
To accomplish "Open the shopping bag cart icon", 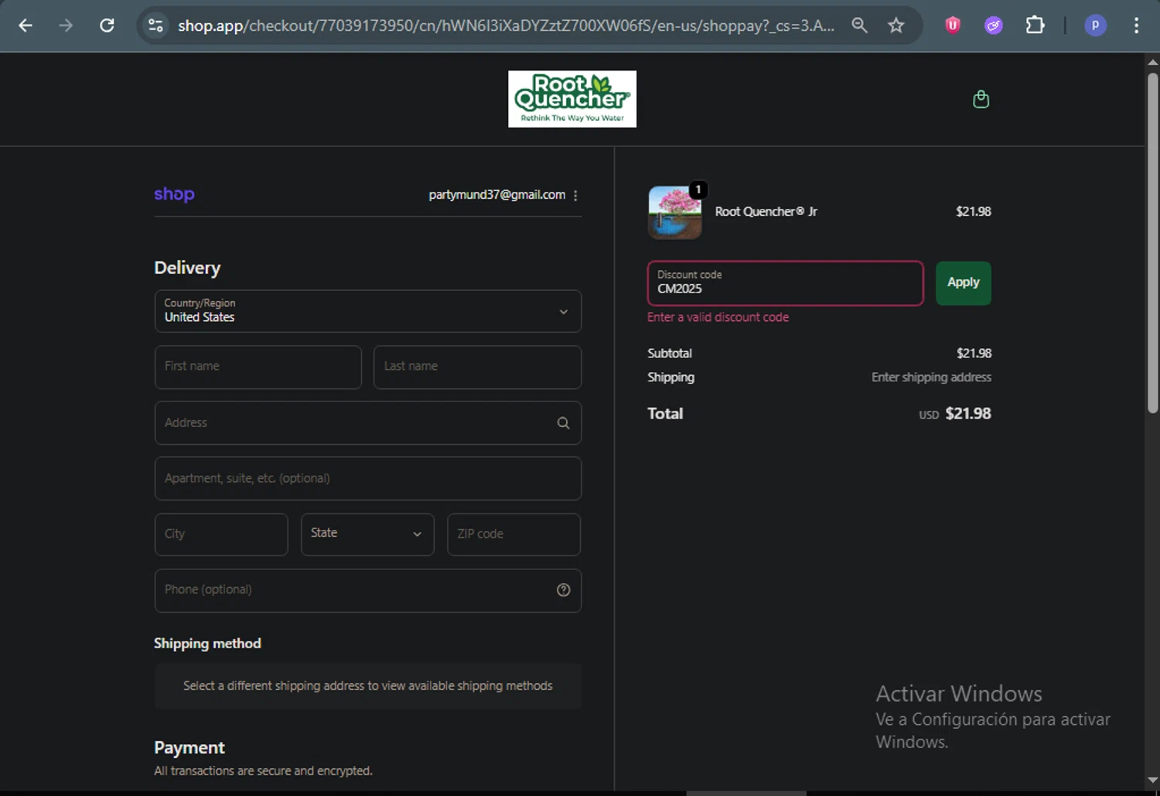I will pyautogui.click(x=981, y=99).
